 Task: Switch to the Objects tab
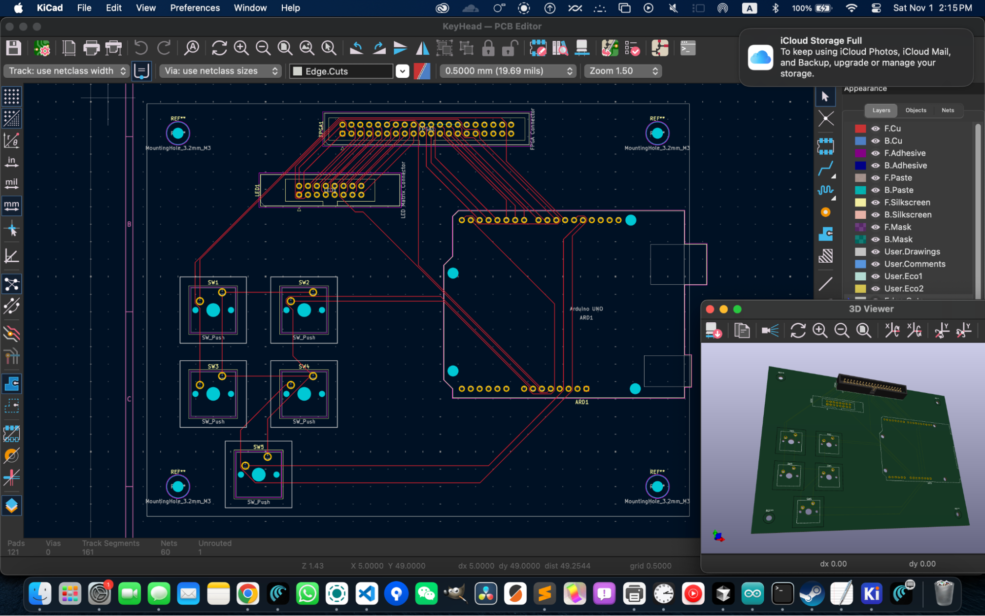[x=915, y=110]
